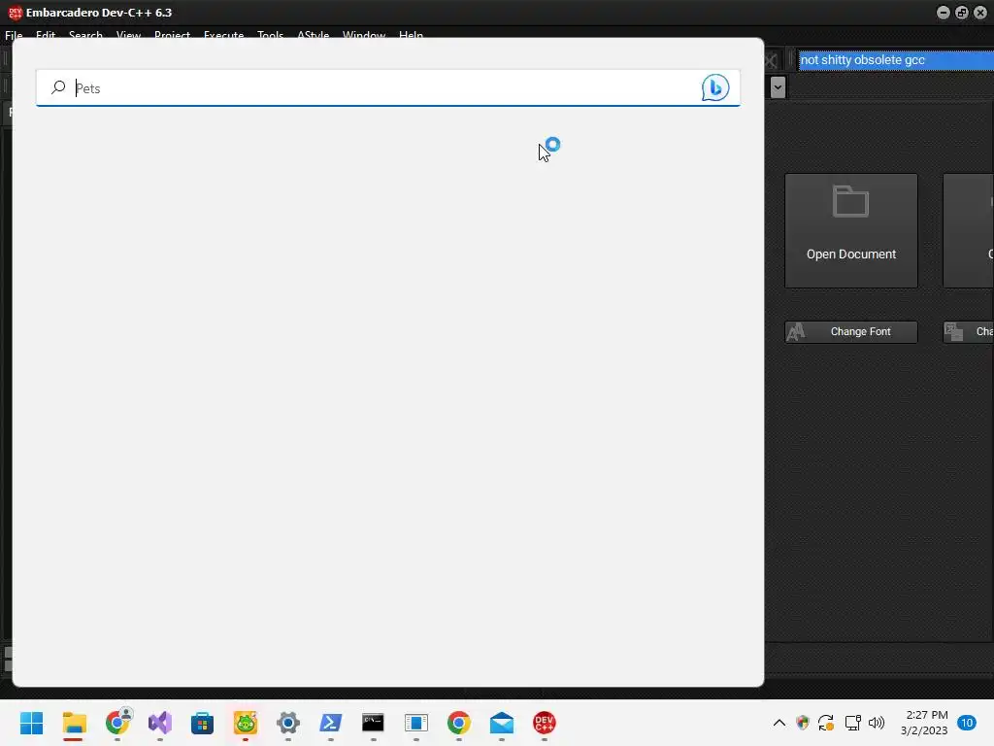The height and width of the screenshot is (746, 994).
Task: Open the Tools menu in Dev-C++
Action: (270, 36)
